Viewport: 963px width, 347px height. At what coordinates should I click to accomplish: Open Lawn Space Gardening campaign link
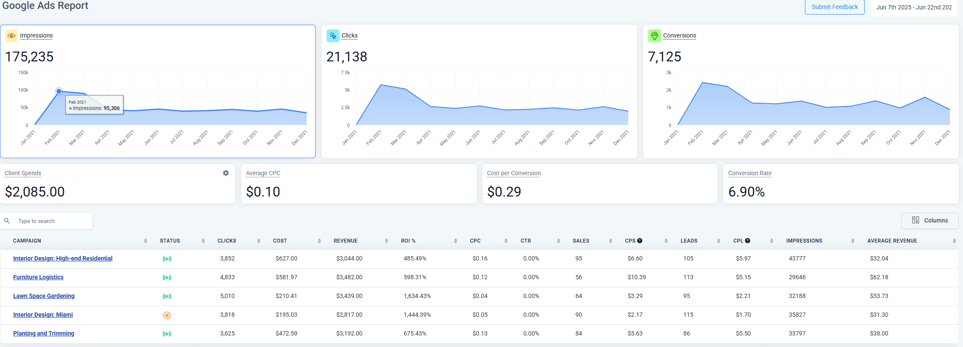click(x=44, y=296)
